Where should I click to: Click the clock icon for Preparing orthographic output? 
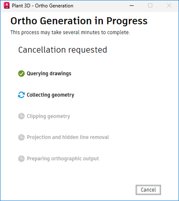(21, 159)
